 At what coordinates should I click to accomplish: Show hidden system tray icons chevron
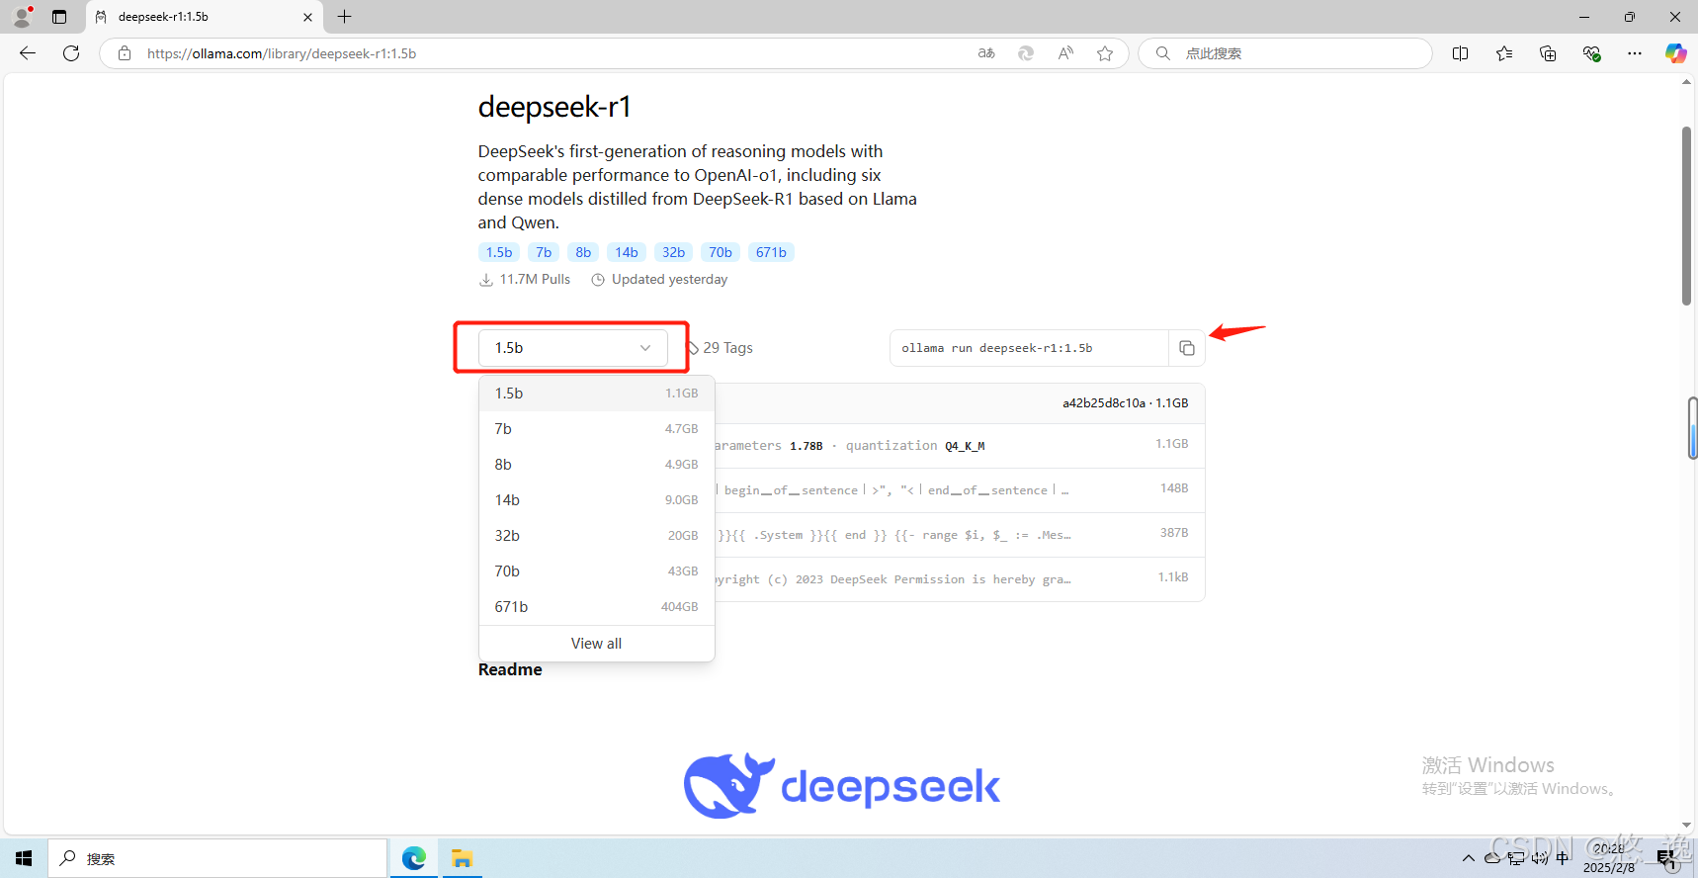(x=1469, y=858)
